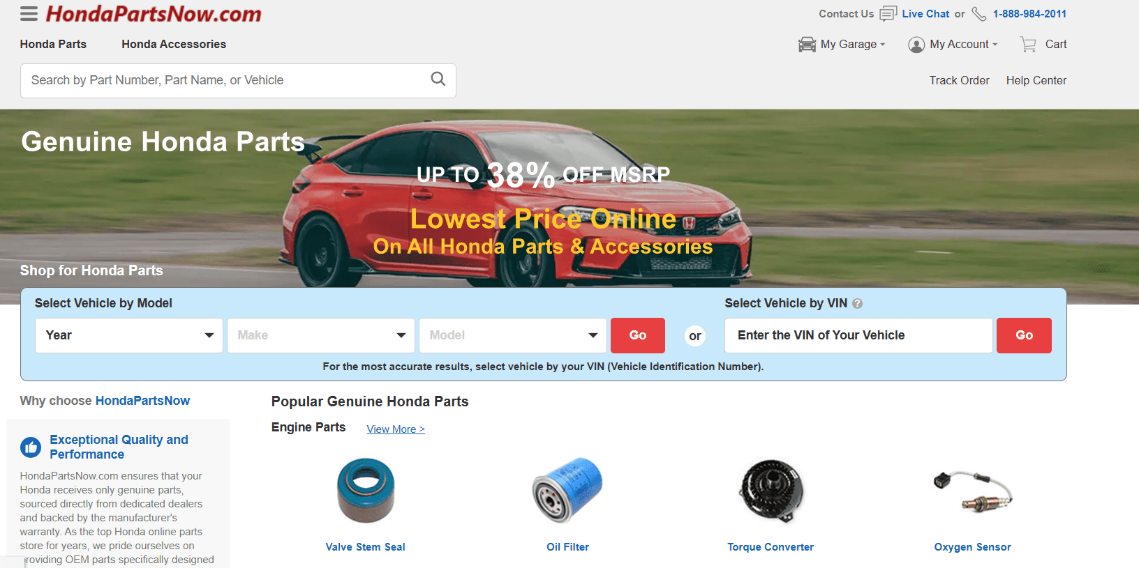Screen dimensions: 1139x568
Task: Click Go next to the VIN field
Action: 1024,335
